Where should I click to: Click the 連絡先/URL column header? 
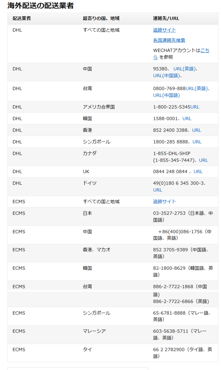[166, 18]
